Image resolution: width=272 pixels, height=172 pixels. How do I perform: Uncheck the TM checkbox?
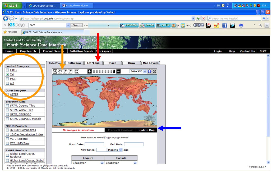click(7, 74)
